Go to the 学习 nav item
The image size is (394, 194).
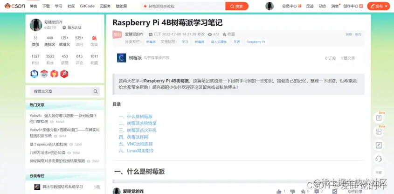(x=59, y=6)
